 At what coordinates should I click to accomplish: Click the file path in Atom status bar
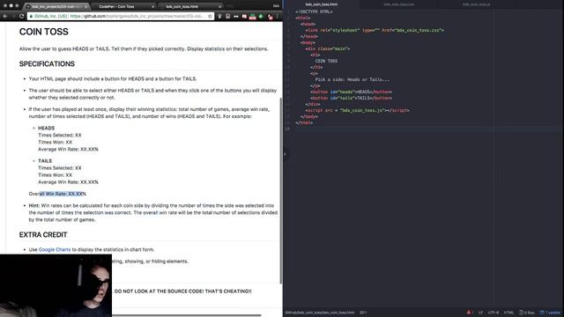(x=320, y=313)
